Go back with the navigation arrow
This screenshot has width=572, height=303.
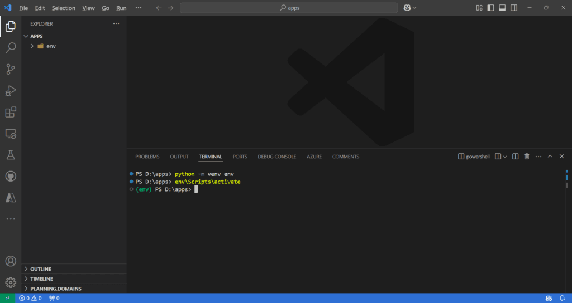159,8
